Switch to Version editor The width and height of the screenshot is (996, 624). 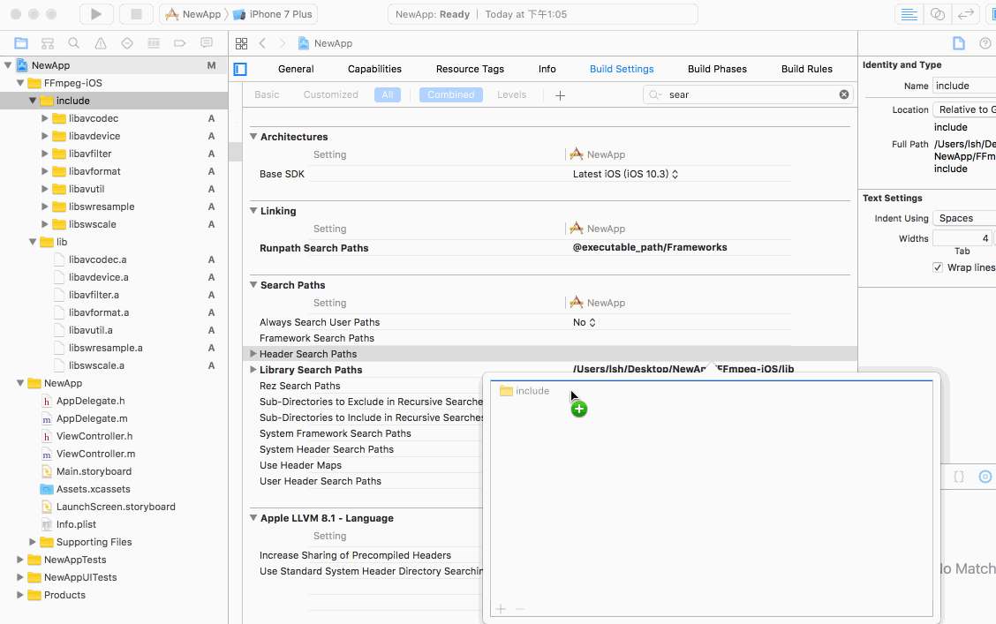pyautogui.click(x=966, y=14)
